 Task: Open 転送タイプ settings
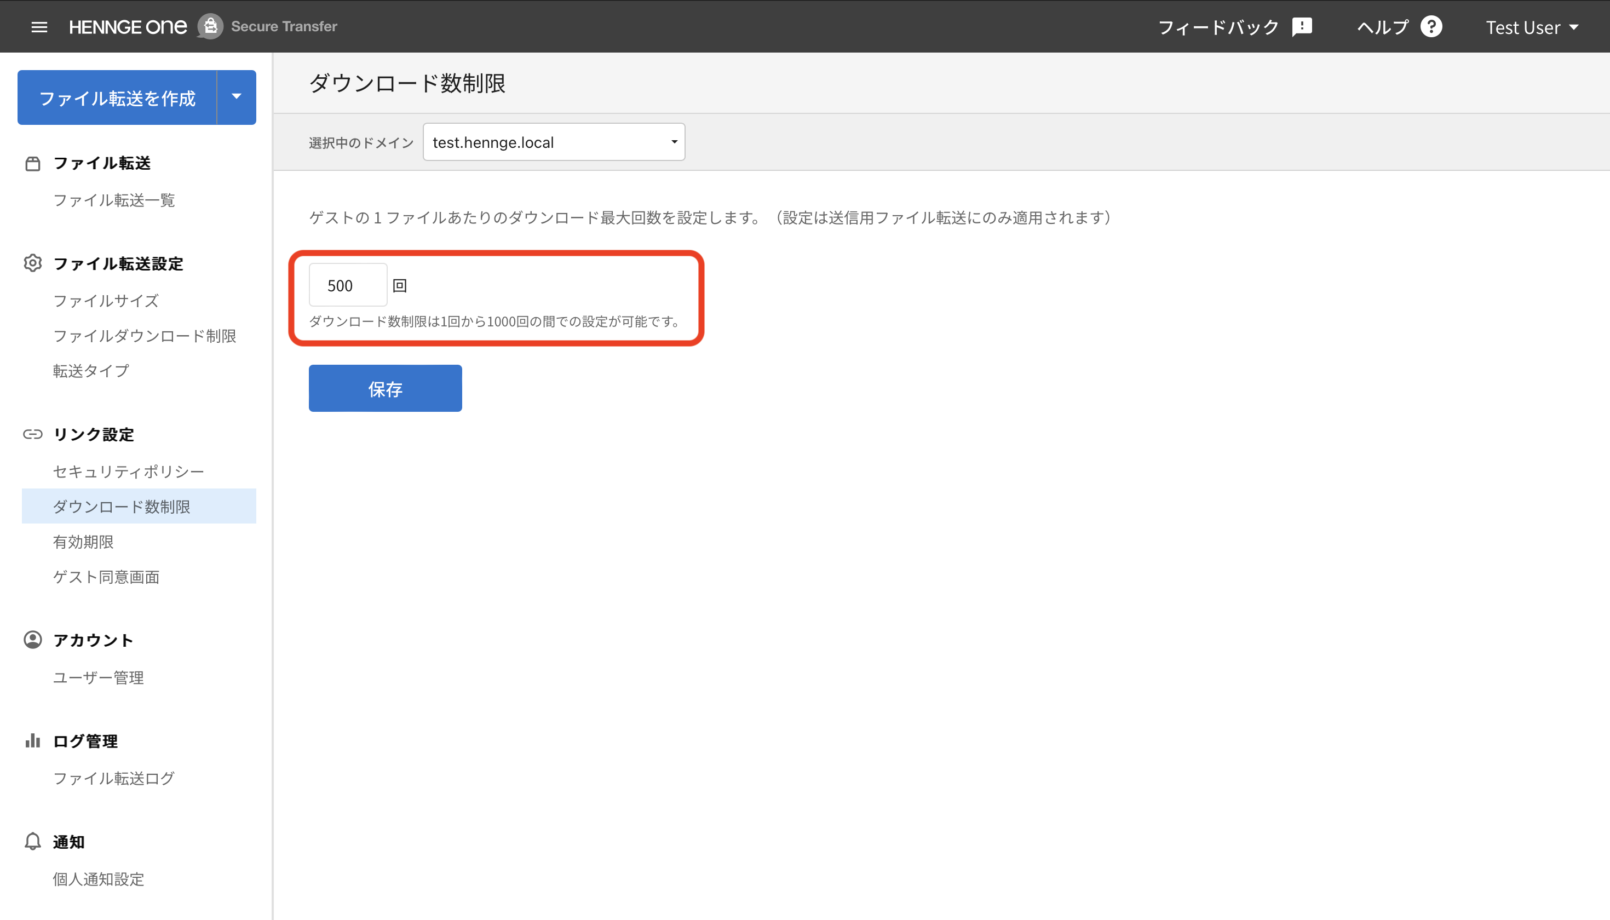pyautogui.click(x=91, y=371)
